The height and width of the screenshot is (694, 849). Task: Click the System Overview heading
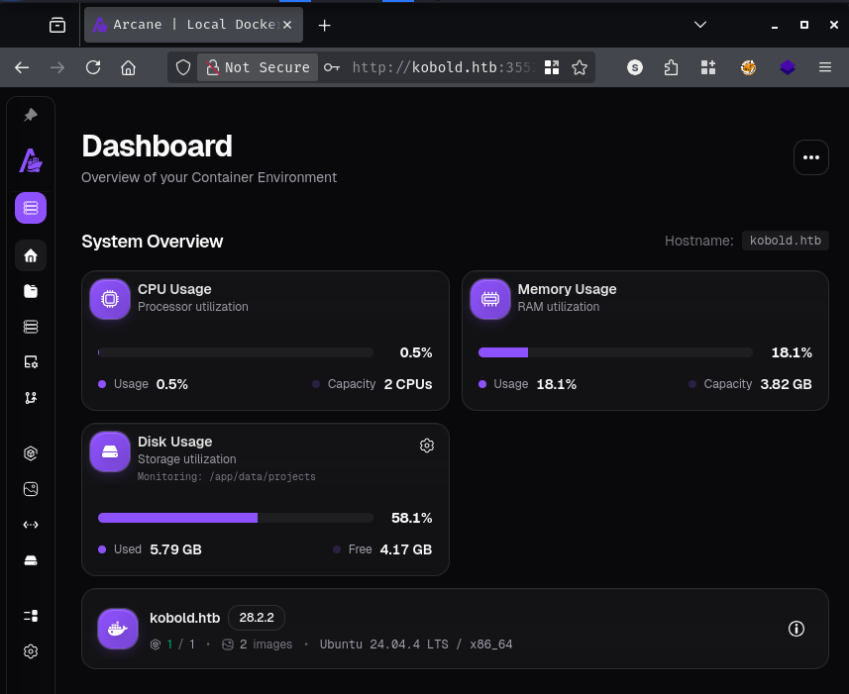pos(153,242)
